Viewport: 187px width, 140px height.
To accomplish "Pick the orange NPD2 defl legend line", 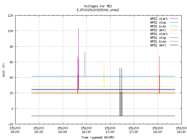I will 174,30.
